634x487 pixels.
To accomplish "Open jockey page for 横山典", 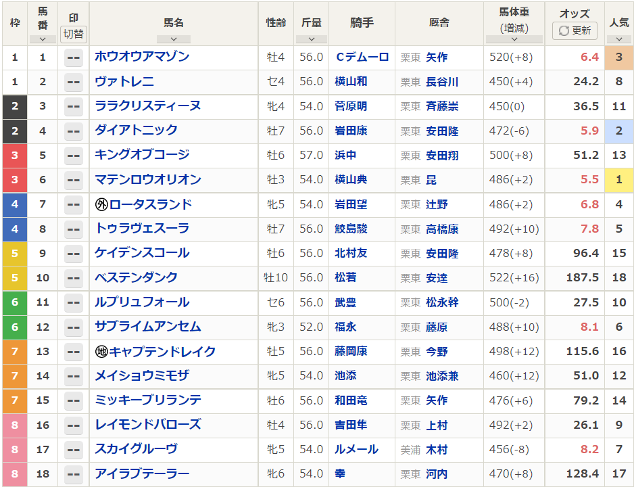I will point(351,180).
